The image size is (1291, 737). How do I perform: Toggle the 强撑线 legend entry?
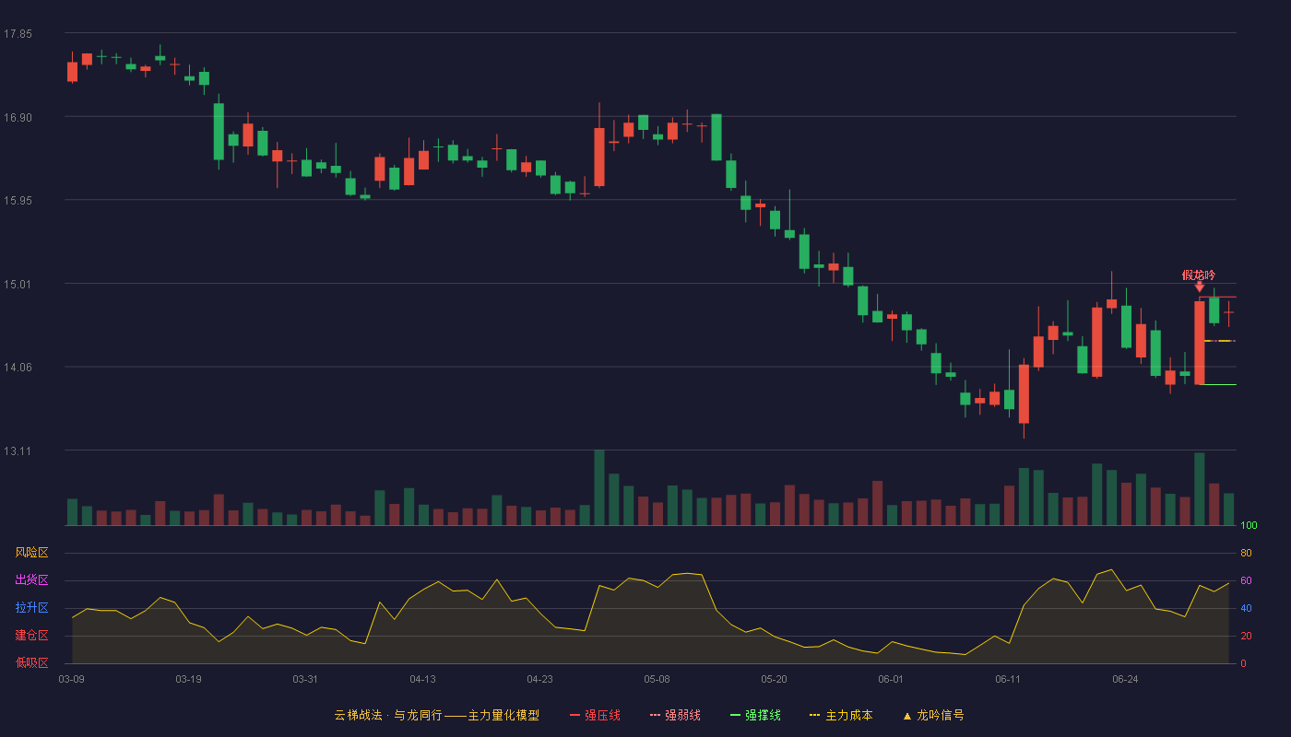755,715
